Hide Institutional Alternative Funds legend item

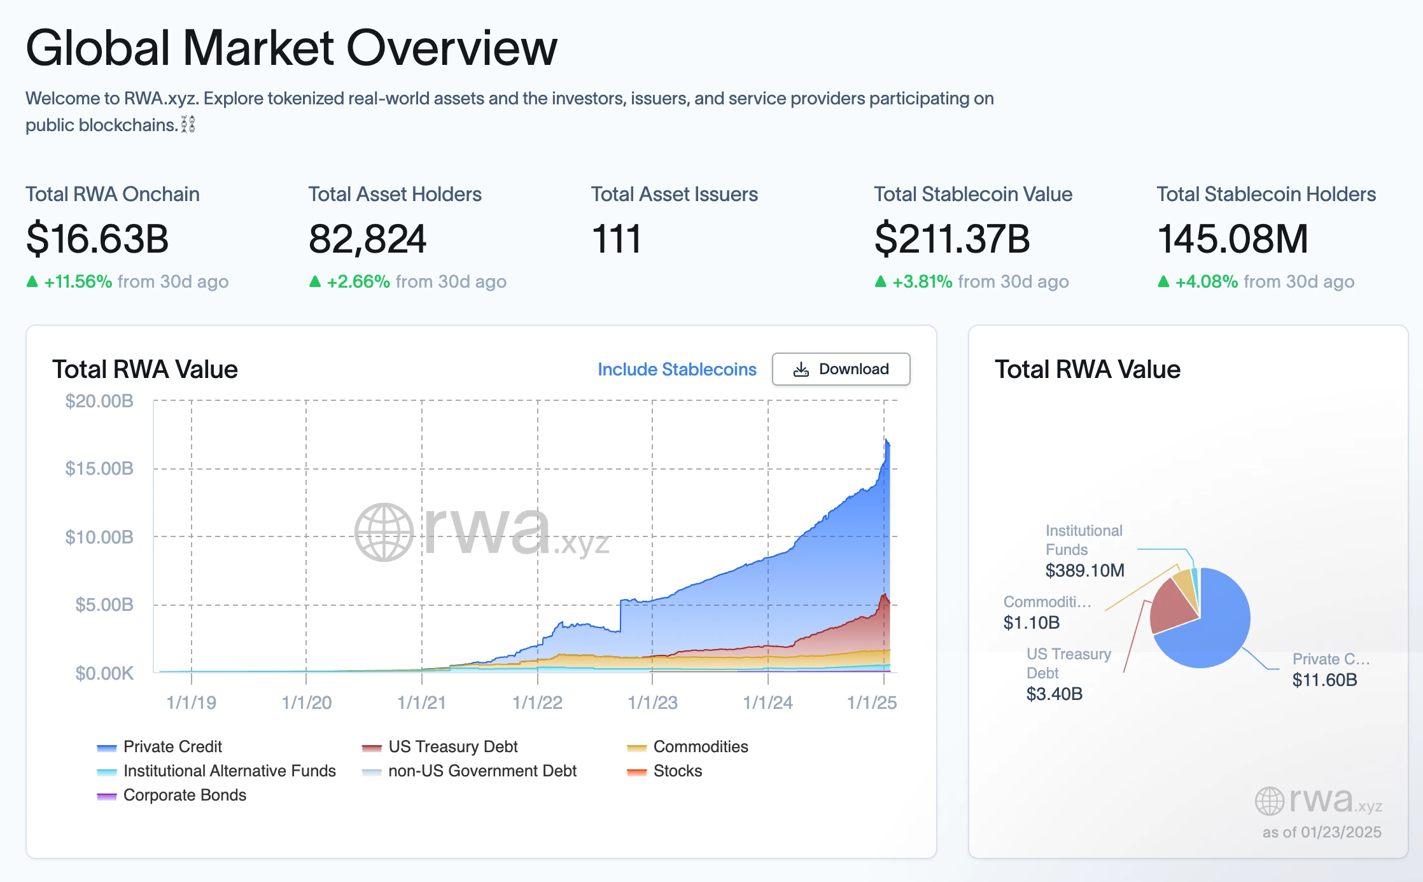[229, 771]
